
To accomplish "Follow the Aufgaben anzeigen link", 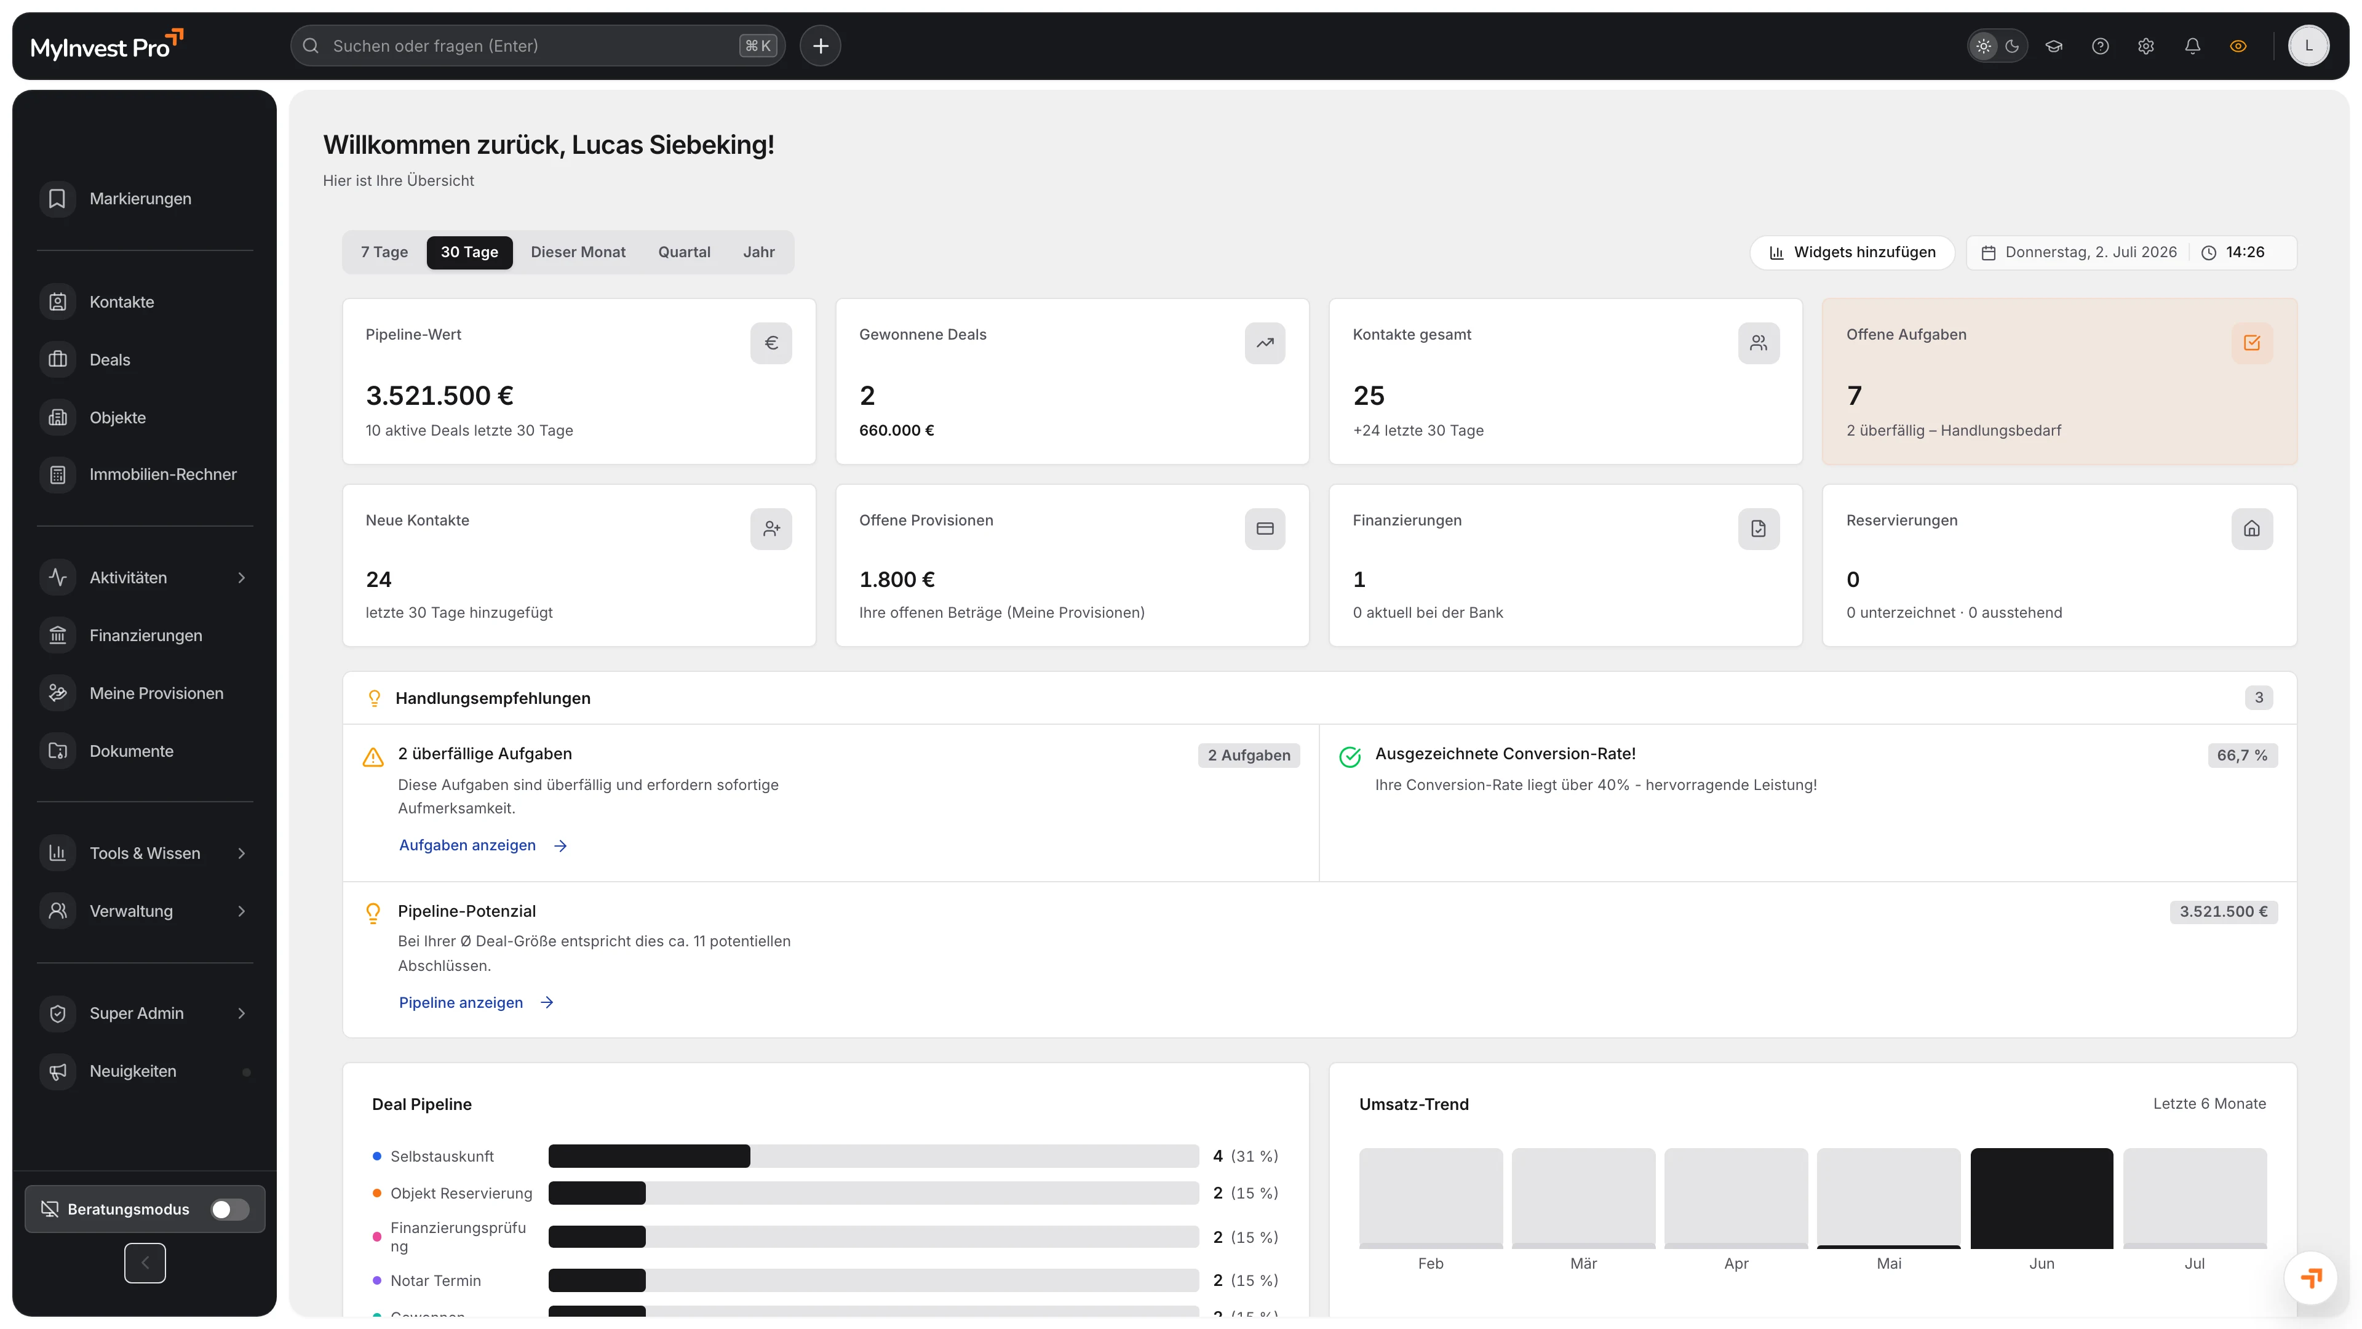I will pos(483,845).
